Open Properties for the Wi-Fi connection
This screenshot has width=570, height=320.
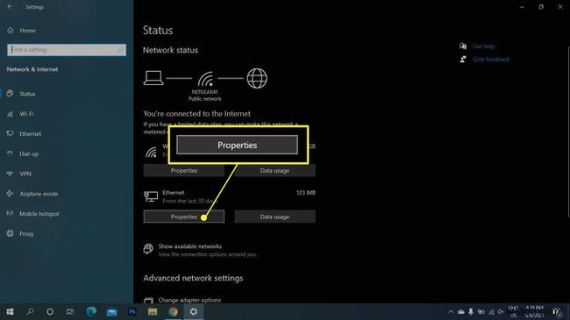(184, 171)
